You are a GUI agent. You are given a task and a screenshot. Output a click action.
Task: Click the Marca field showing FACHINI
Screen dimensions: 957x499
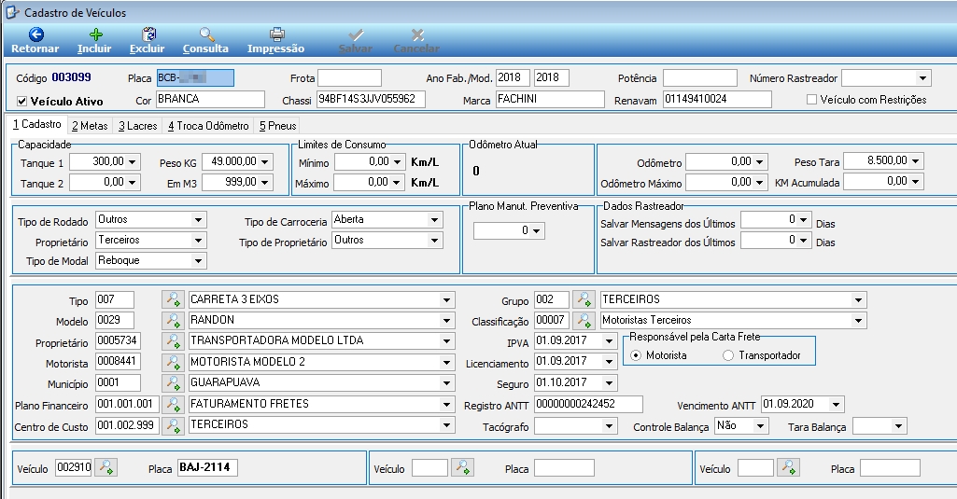[550, 99]
